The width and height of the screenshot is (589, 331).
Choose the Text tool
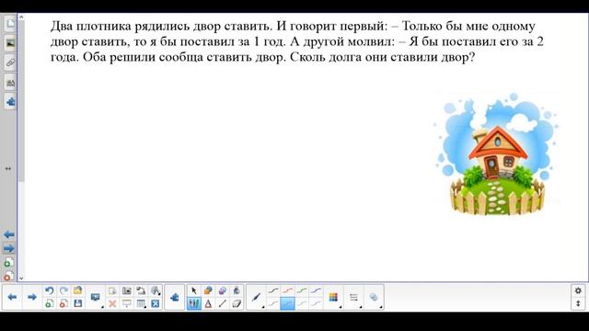(x=208, y=303)
